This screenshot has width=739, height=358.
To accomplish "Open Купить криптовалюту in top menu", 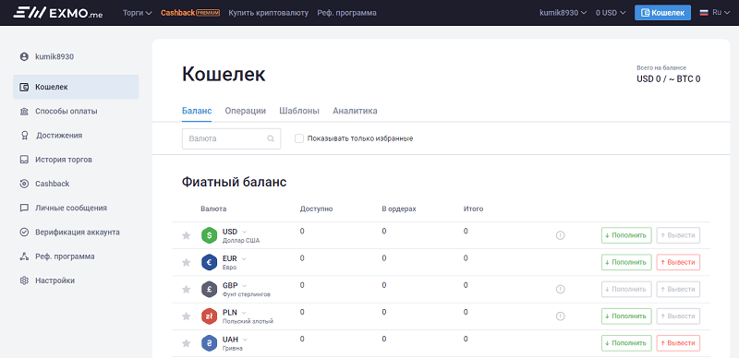I will [x=268, y=13].
